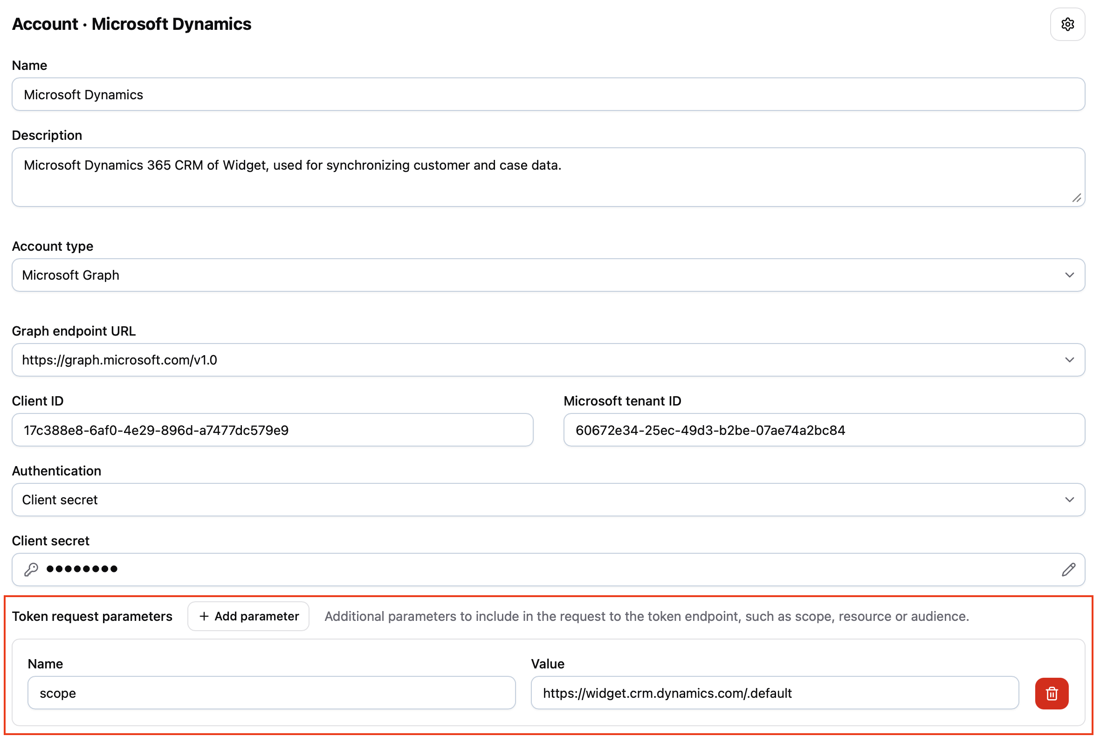Delete the scope parameter with the red trash icon
The height and width of the screenshot is (743, 1100).
coord(1051,693)
